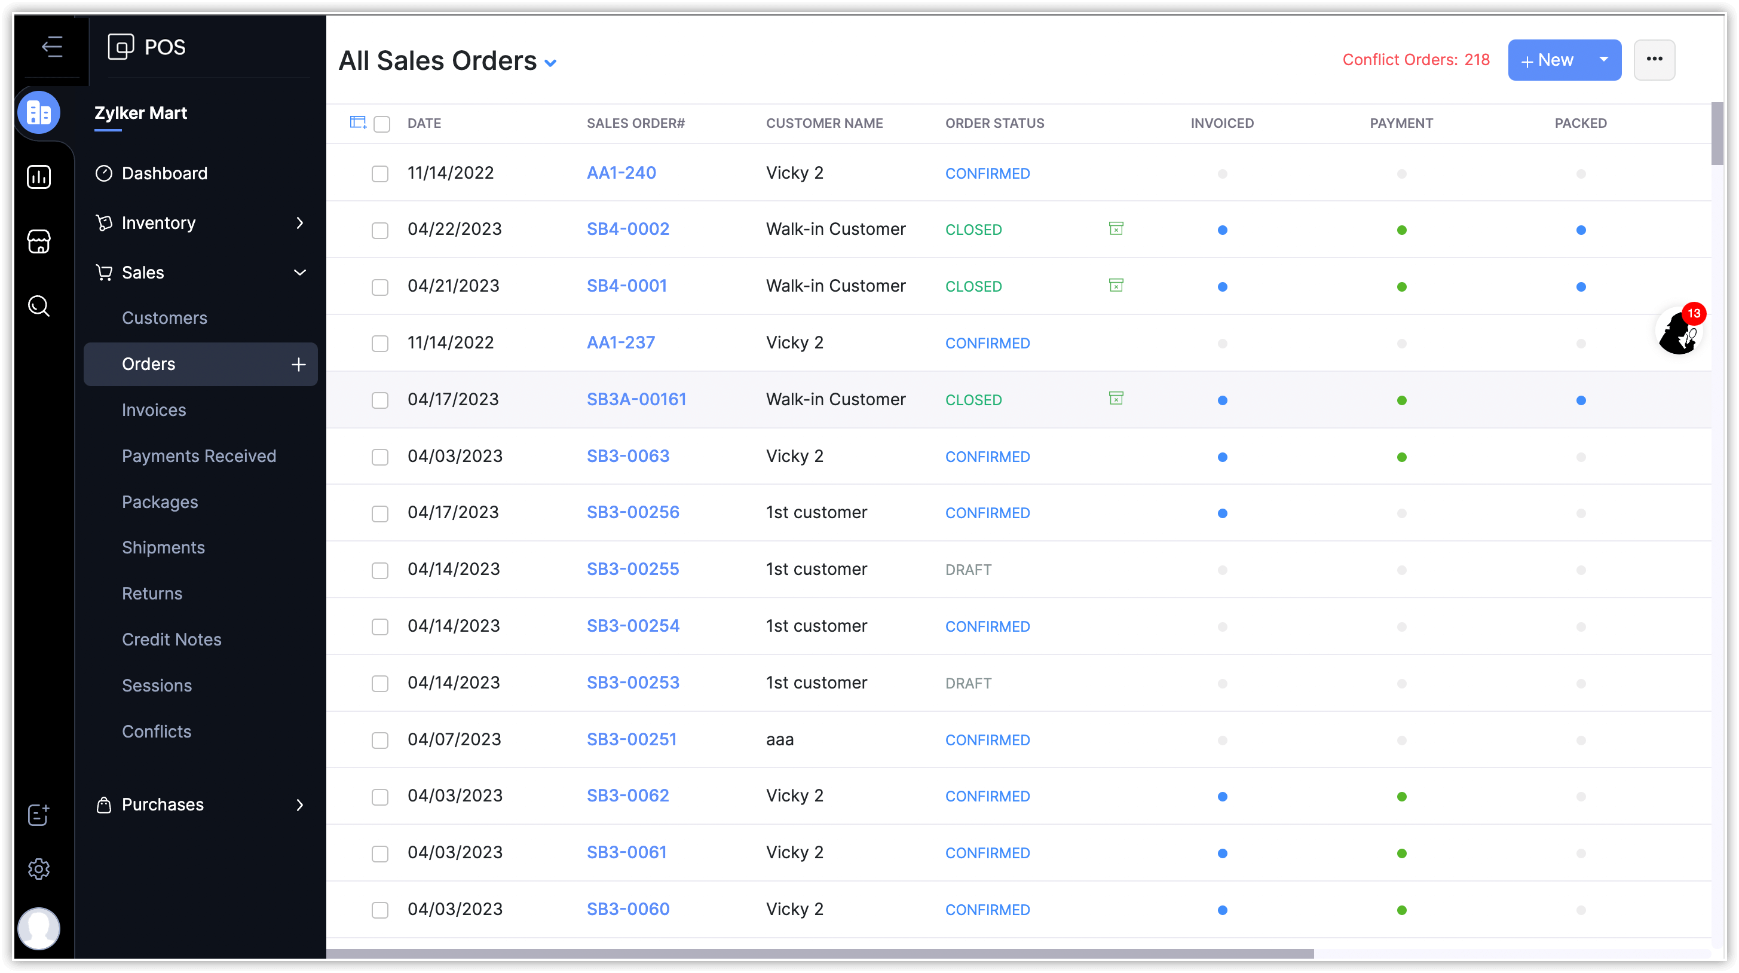Open the search magnifier icon
This screenshot has height=973, width=1739.
click(38, 306)
